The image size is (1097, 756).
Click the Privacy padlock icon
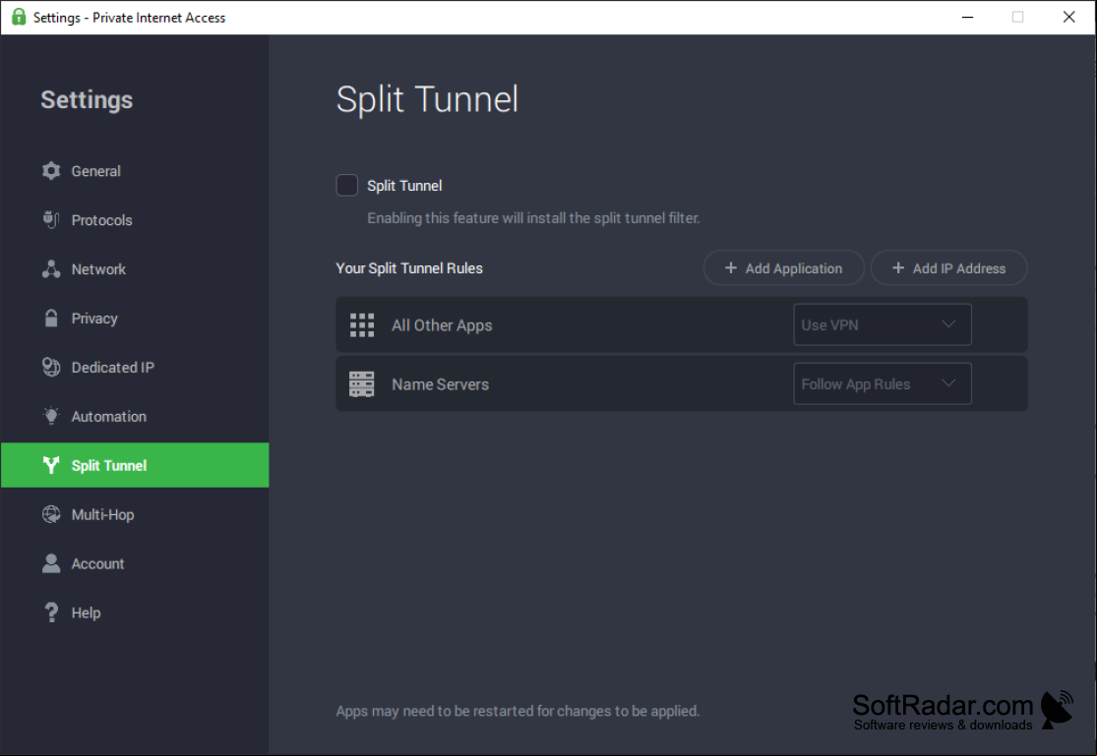51,319
